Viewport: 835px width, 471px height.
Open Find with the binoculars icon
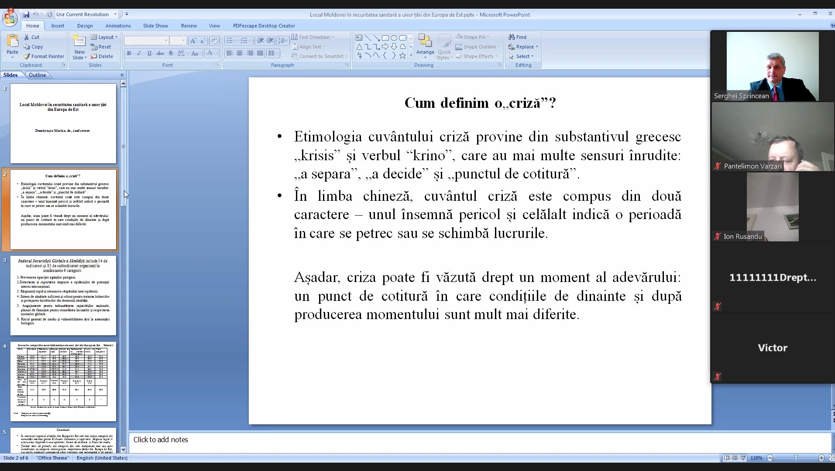pos(517,37)
